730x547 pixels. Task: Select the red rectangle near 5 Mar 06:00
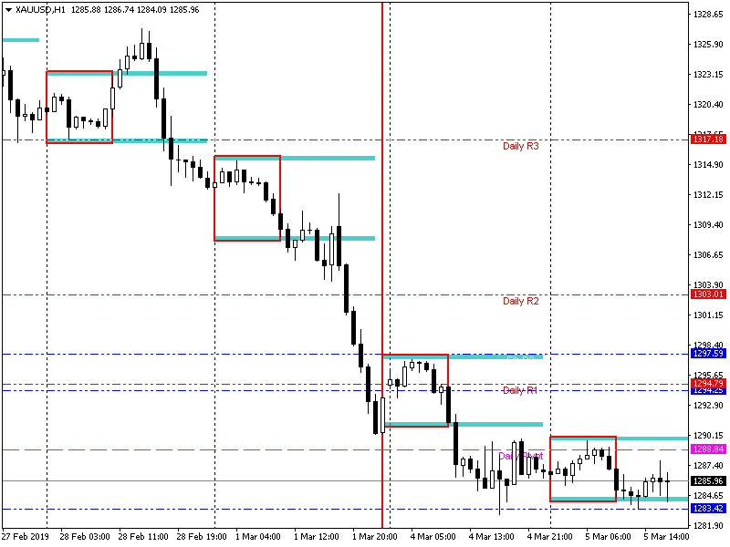pyautogui.click(x=583, y=438)
